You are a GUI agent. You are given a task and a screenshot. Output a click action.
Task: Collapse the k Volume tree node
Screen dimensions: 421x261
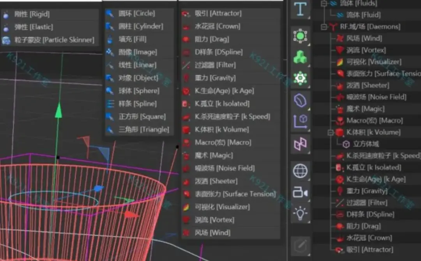331,132
